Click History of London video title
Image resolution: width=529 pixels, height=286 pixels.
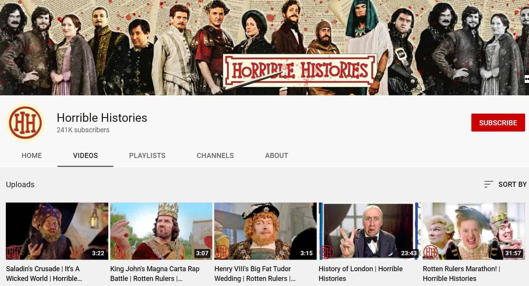361,274
